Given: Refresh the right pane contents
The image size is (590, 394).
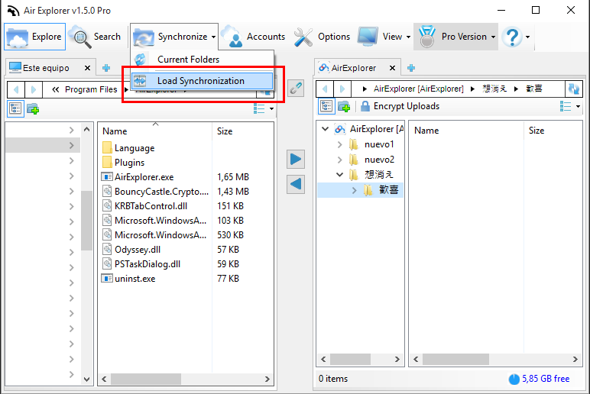Looking at the screenshot, I should coord(573,89).
